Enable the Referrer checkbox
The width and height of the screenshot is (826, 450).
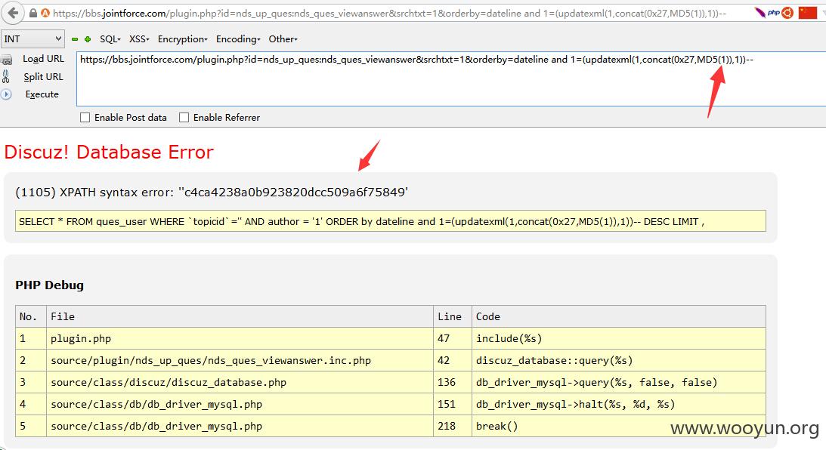(x=184, y=117)
